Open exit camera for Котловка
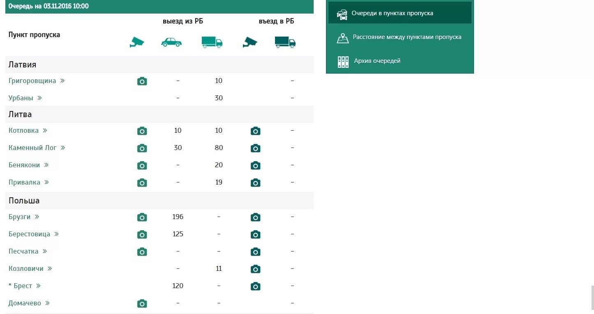 (142, 131)
